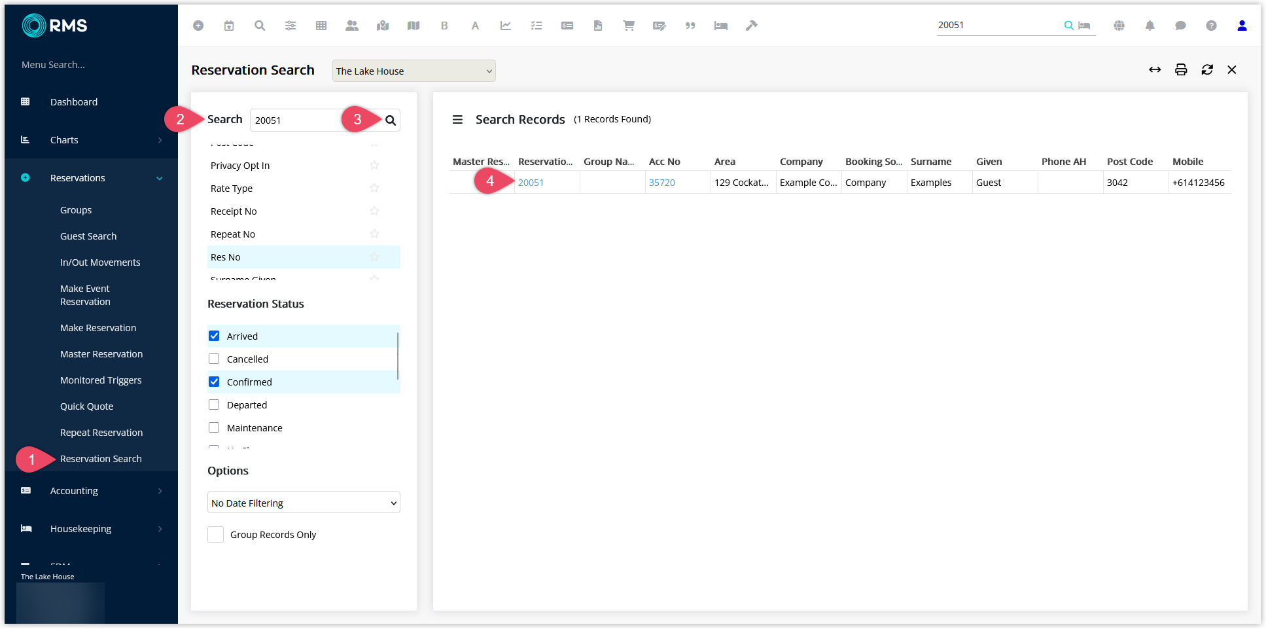Open the line chart icon

(x=506, y=26)
